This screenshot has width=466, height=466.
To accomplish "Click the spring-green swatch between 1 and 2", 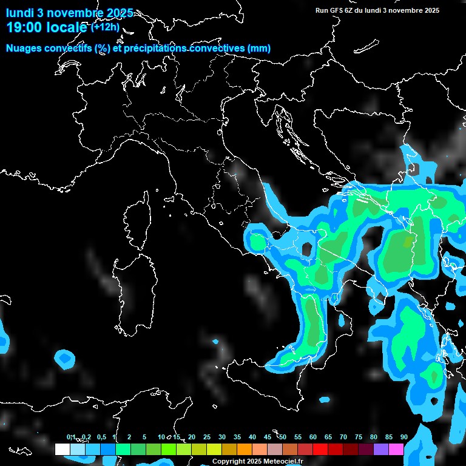I will [x=123, y=449].
